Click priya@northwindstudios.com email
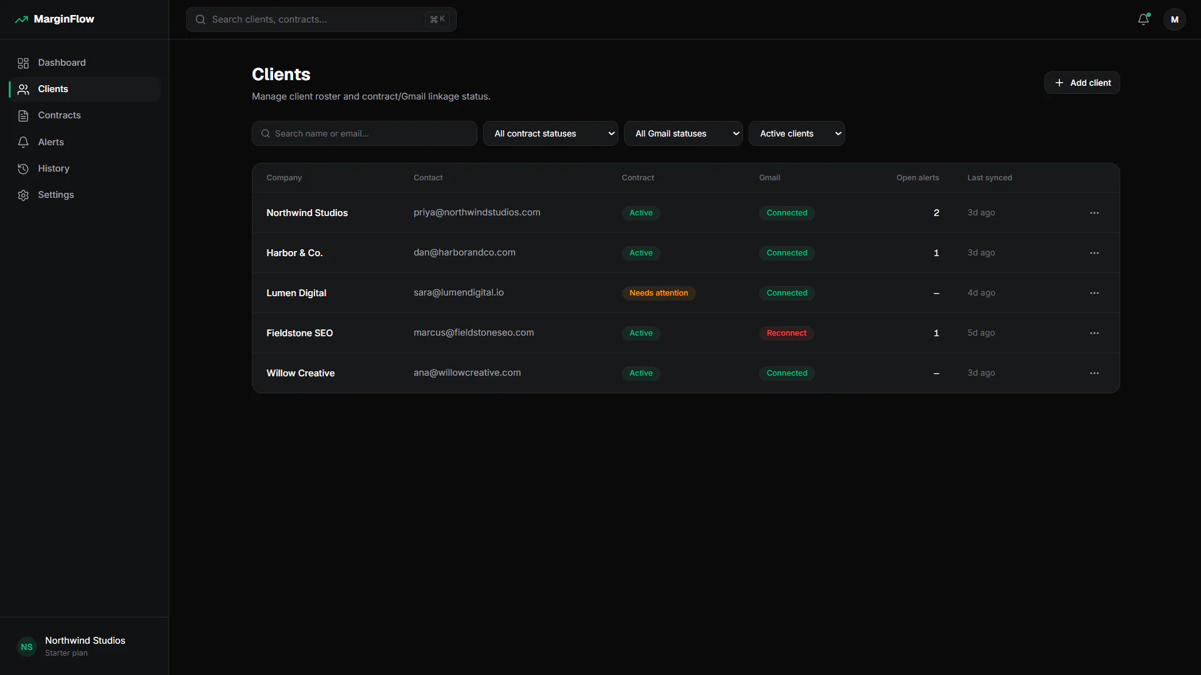This screenshot has height=675, width=1201. (x=477, y=212)
